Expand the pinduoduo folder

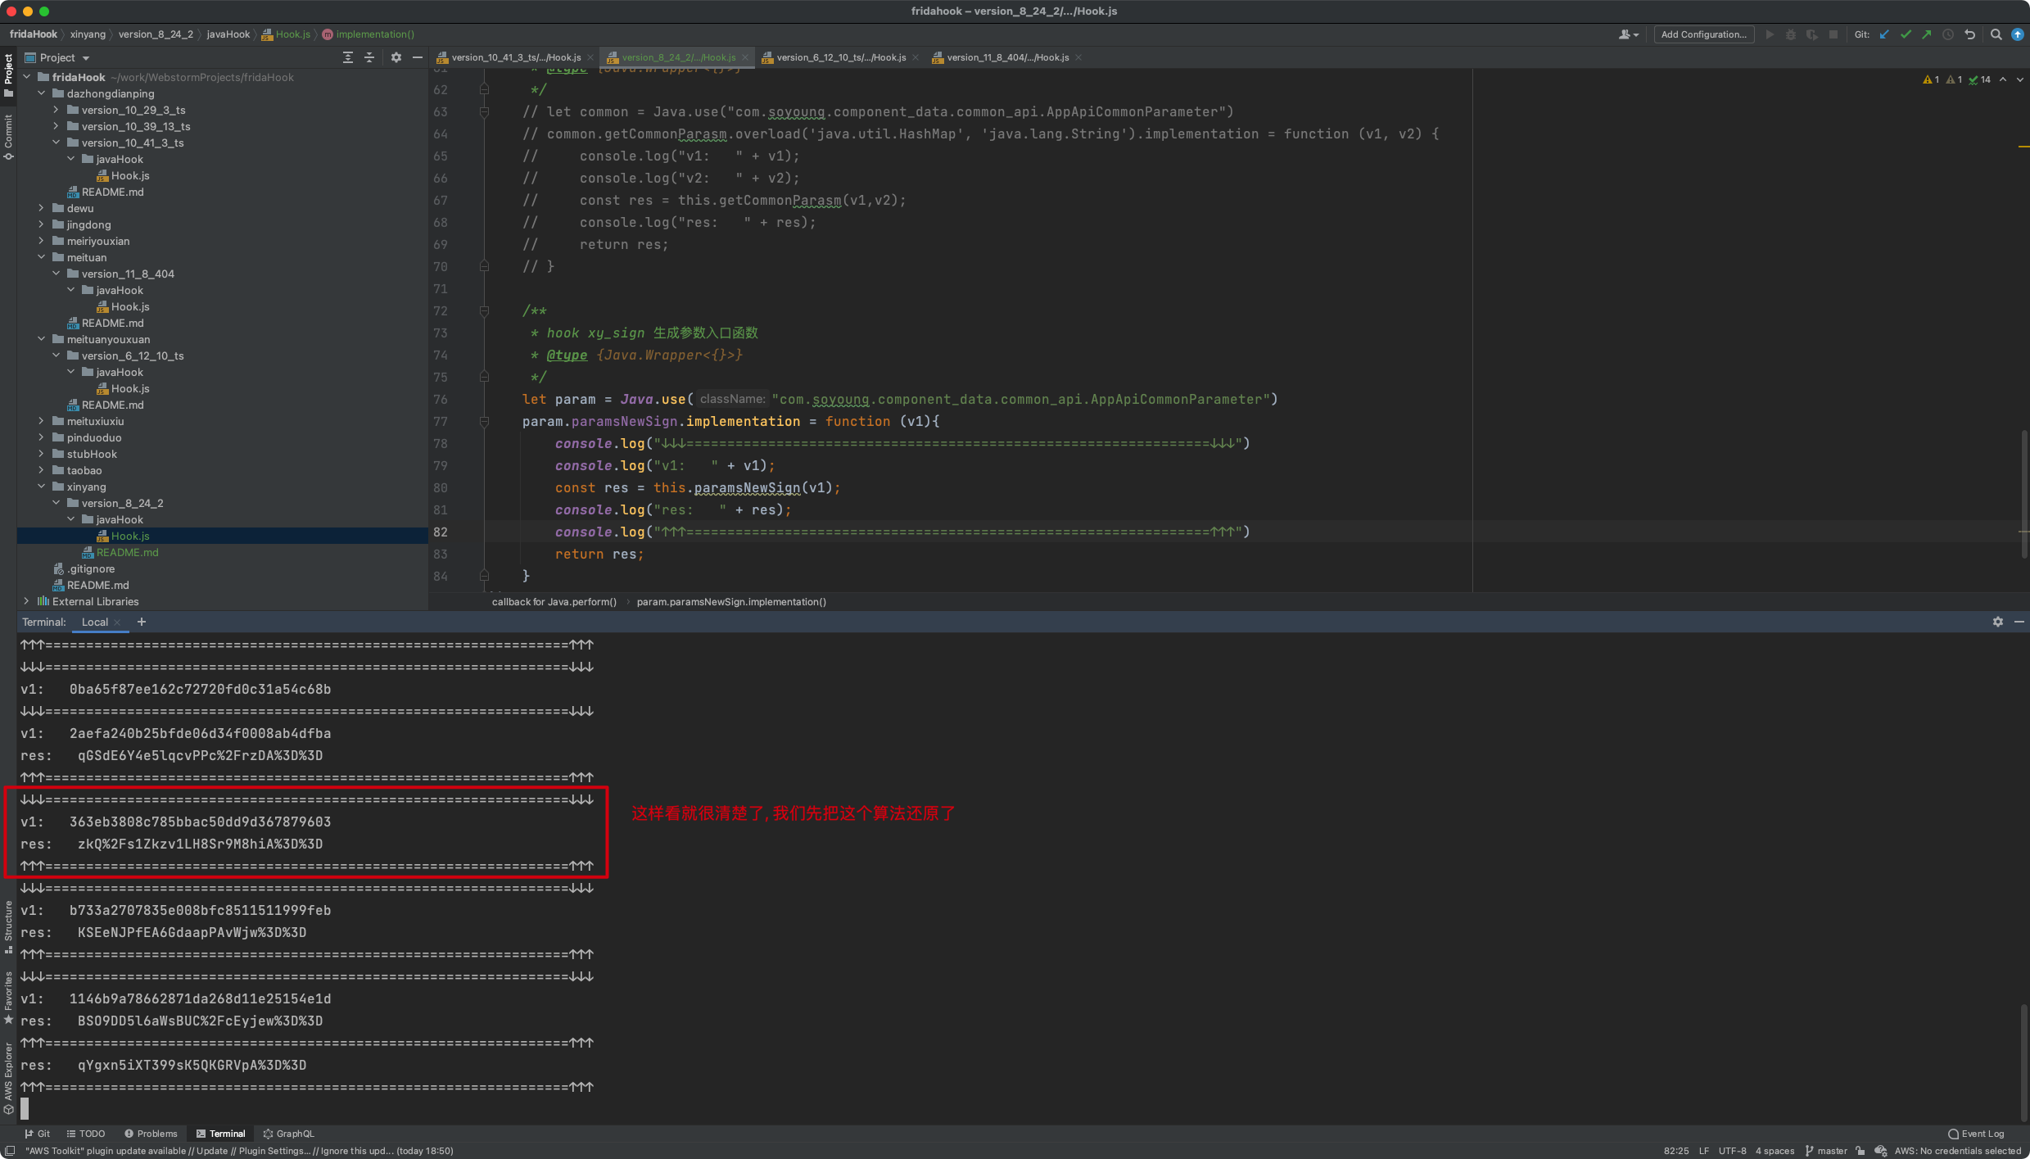click(x=42, y=437)
